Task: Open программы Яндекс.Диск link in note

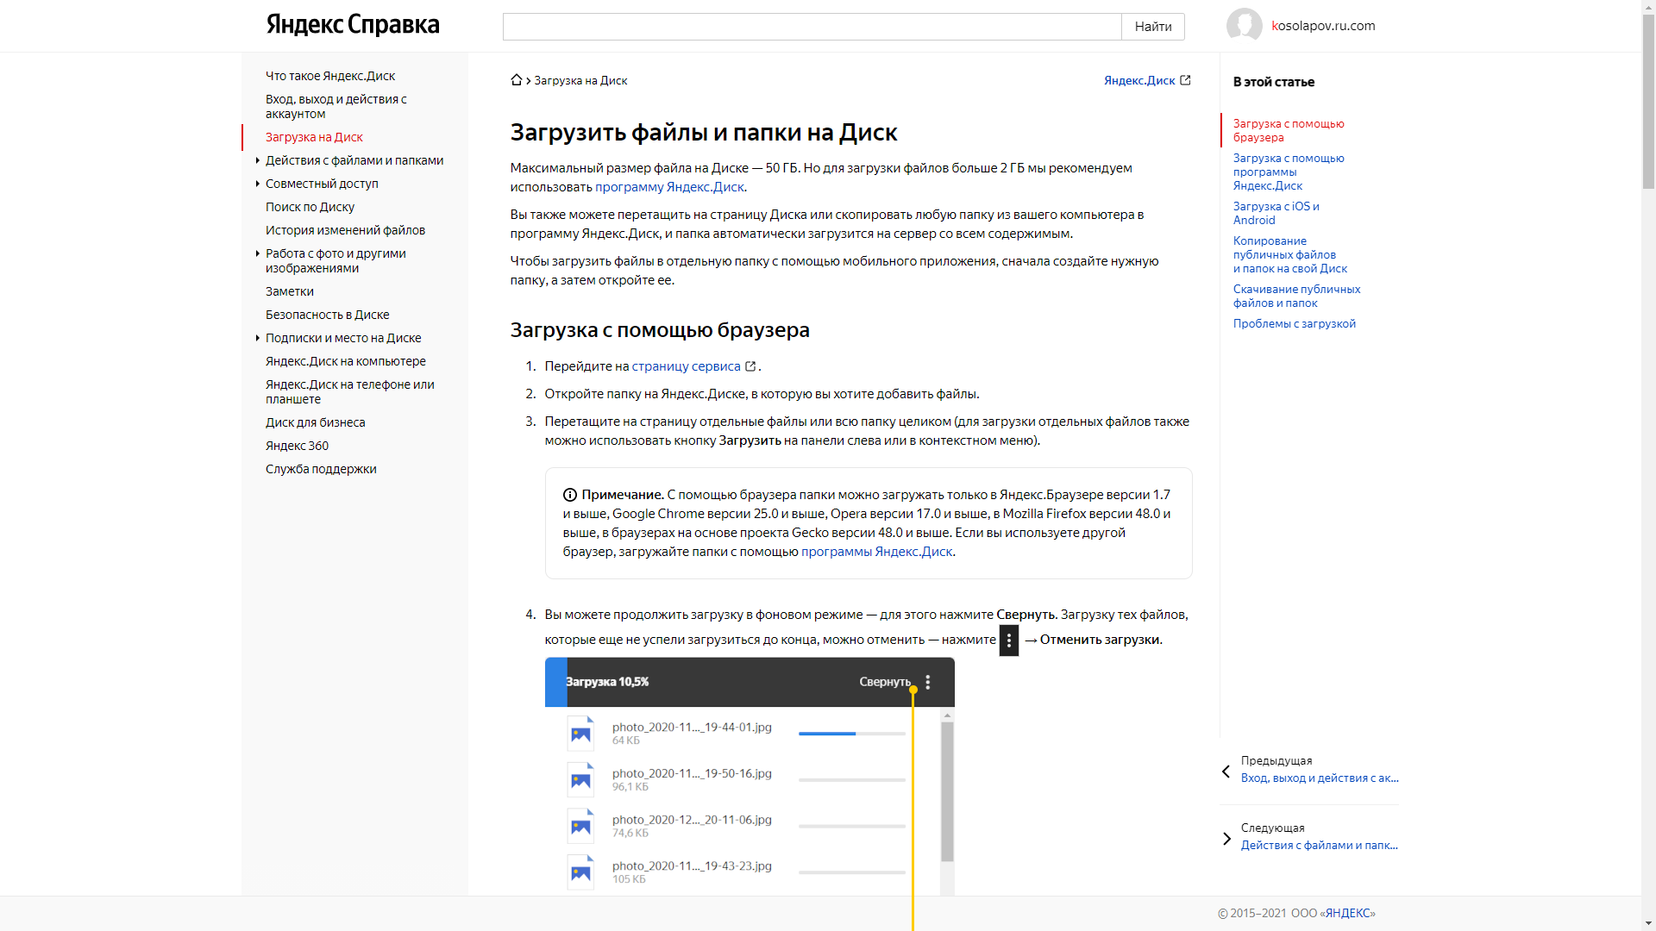Action: [x=876, y=552]
